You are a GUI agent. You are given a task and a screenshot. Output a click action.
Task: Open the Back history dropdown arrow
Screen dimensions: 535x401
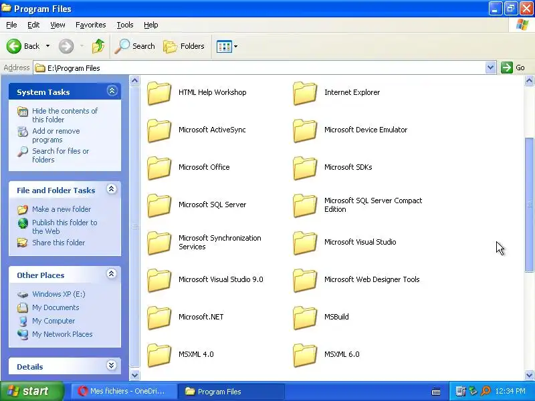tap(47, 46)
